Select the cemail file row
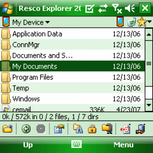Screen dimensions: 153x153 72,108
